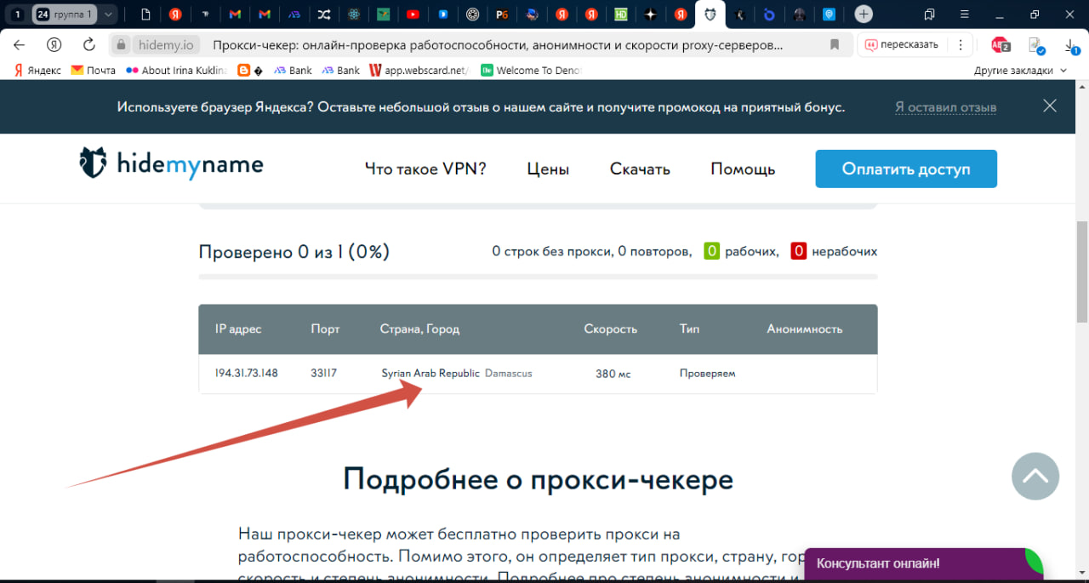Open the browser hamburger menu icon
The height and width of the screenshot is (583, 1089).
pos(963,14)
